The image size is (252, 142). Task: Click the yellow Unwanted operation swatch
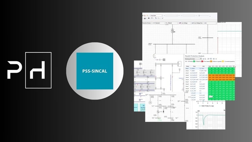(223, 61)
